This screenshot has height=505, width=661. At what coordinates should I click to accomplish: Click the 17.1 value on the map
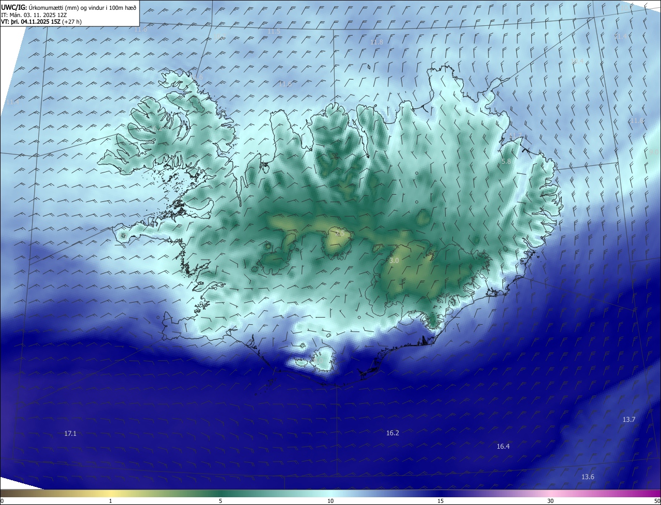70,434
